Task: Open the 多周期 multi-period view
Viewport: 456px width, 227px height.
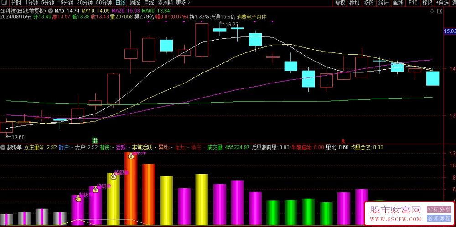Action: [x=165, y=3]
